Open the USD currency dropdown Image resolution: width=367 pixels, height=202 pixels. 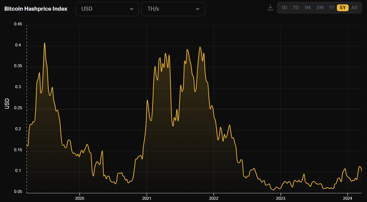point(107,9)
